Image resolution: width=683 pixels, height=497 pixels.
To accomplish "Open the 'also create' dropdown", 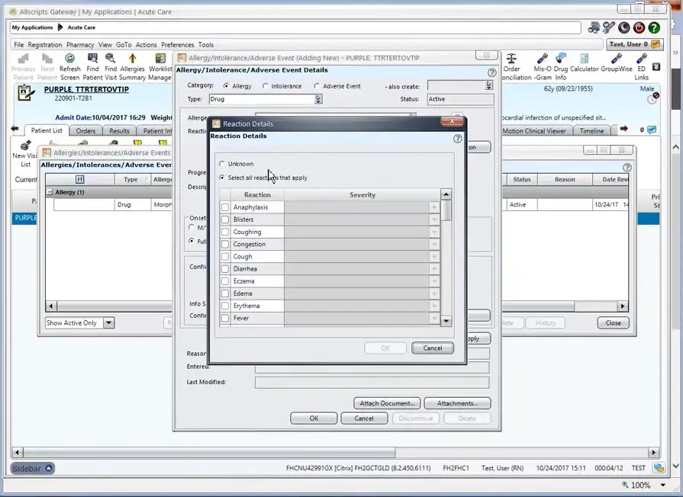I will [x=488, y=85].
